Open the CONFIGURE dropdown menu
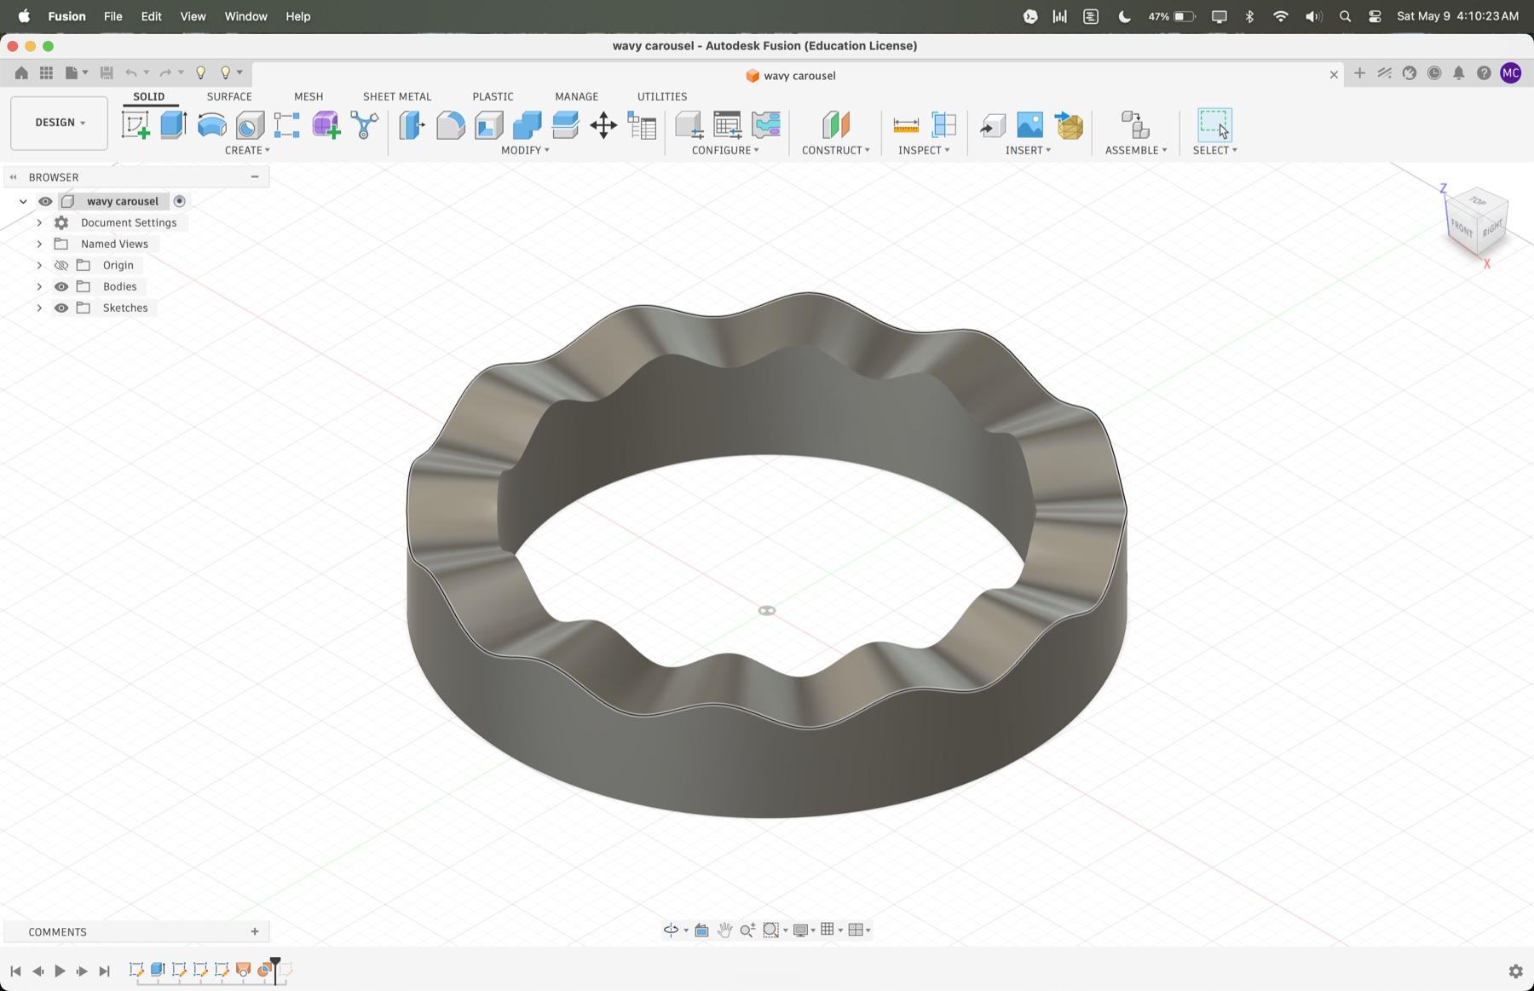The image size is (1534, 991). (x=725, y=150)
